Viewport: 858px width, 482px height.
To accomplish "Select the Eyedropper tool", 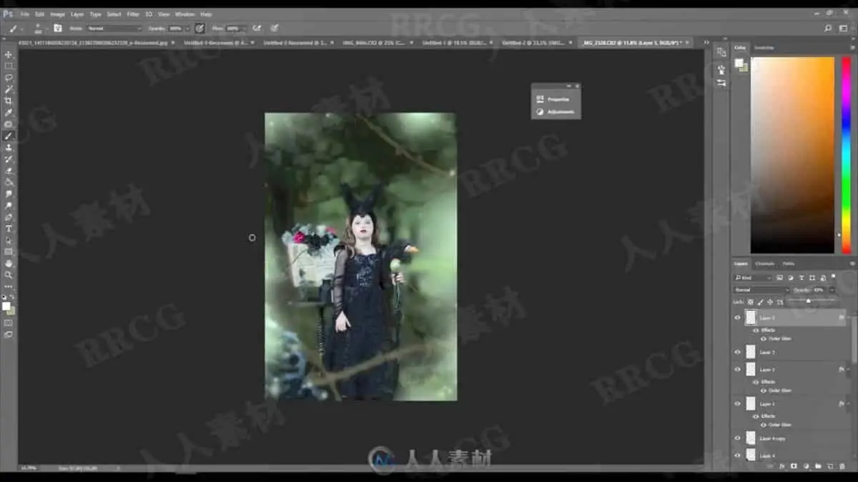I will click(9, 112).
